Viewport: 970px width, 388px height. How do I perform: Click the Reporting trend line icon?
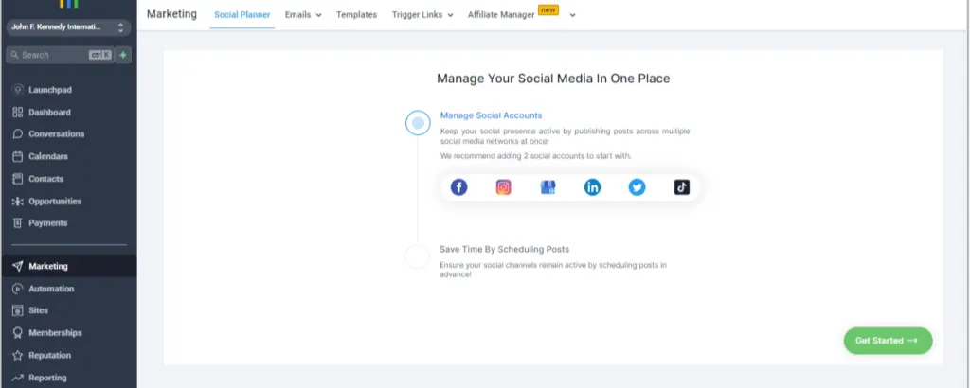pyautogui.click(x=17, y=378)
